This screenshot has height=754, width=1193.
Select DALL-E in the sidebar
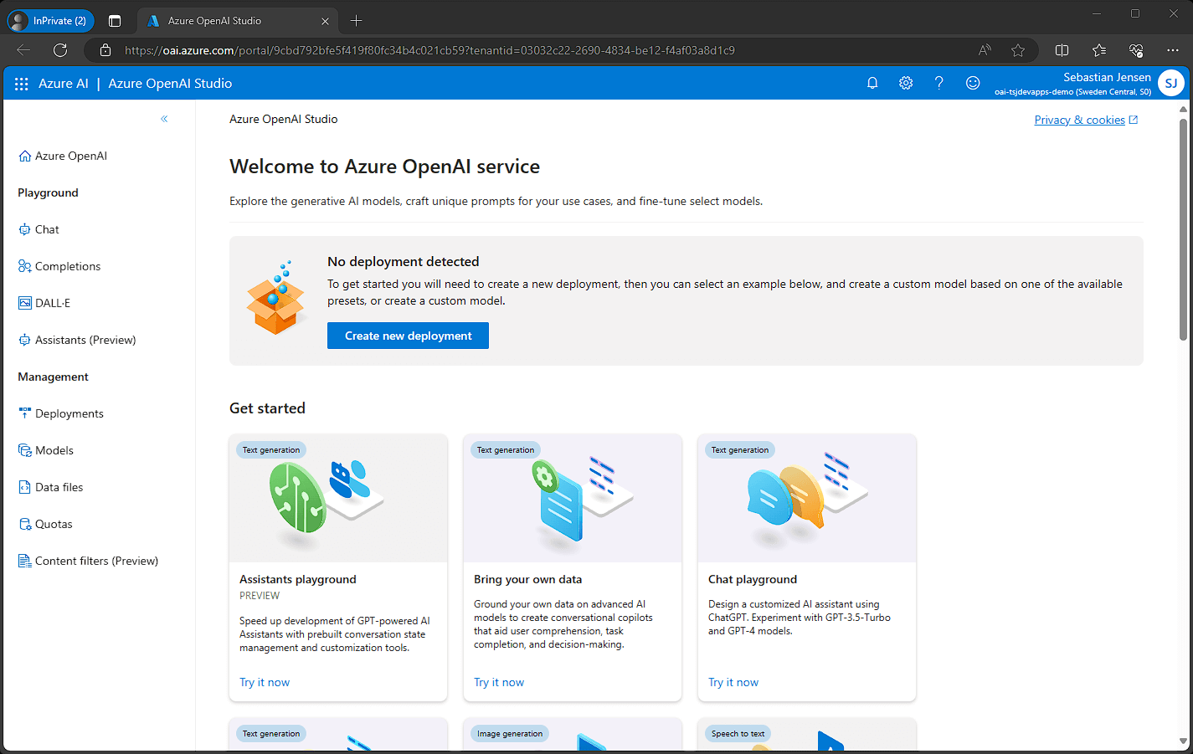tap(52, 303)
